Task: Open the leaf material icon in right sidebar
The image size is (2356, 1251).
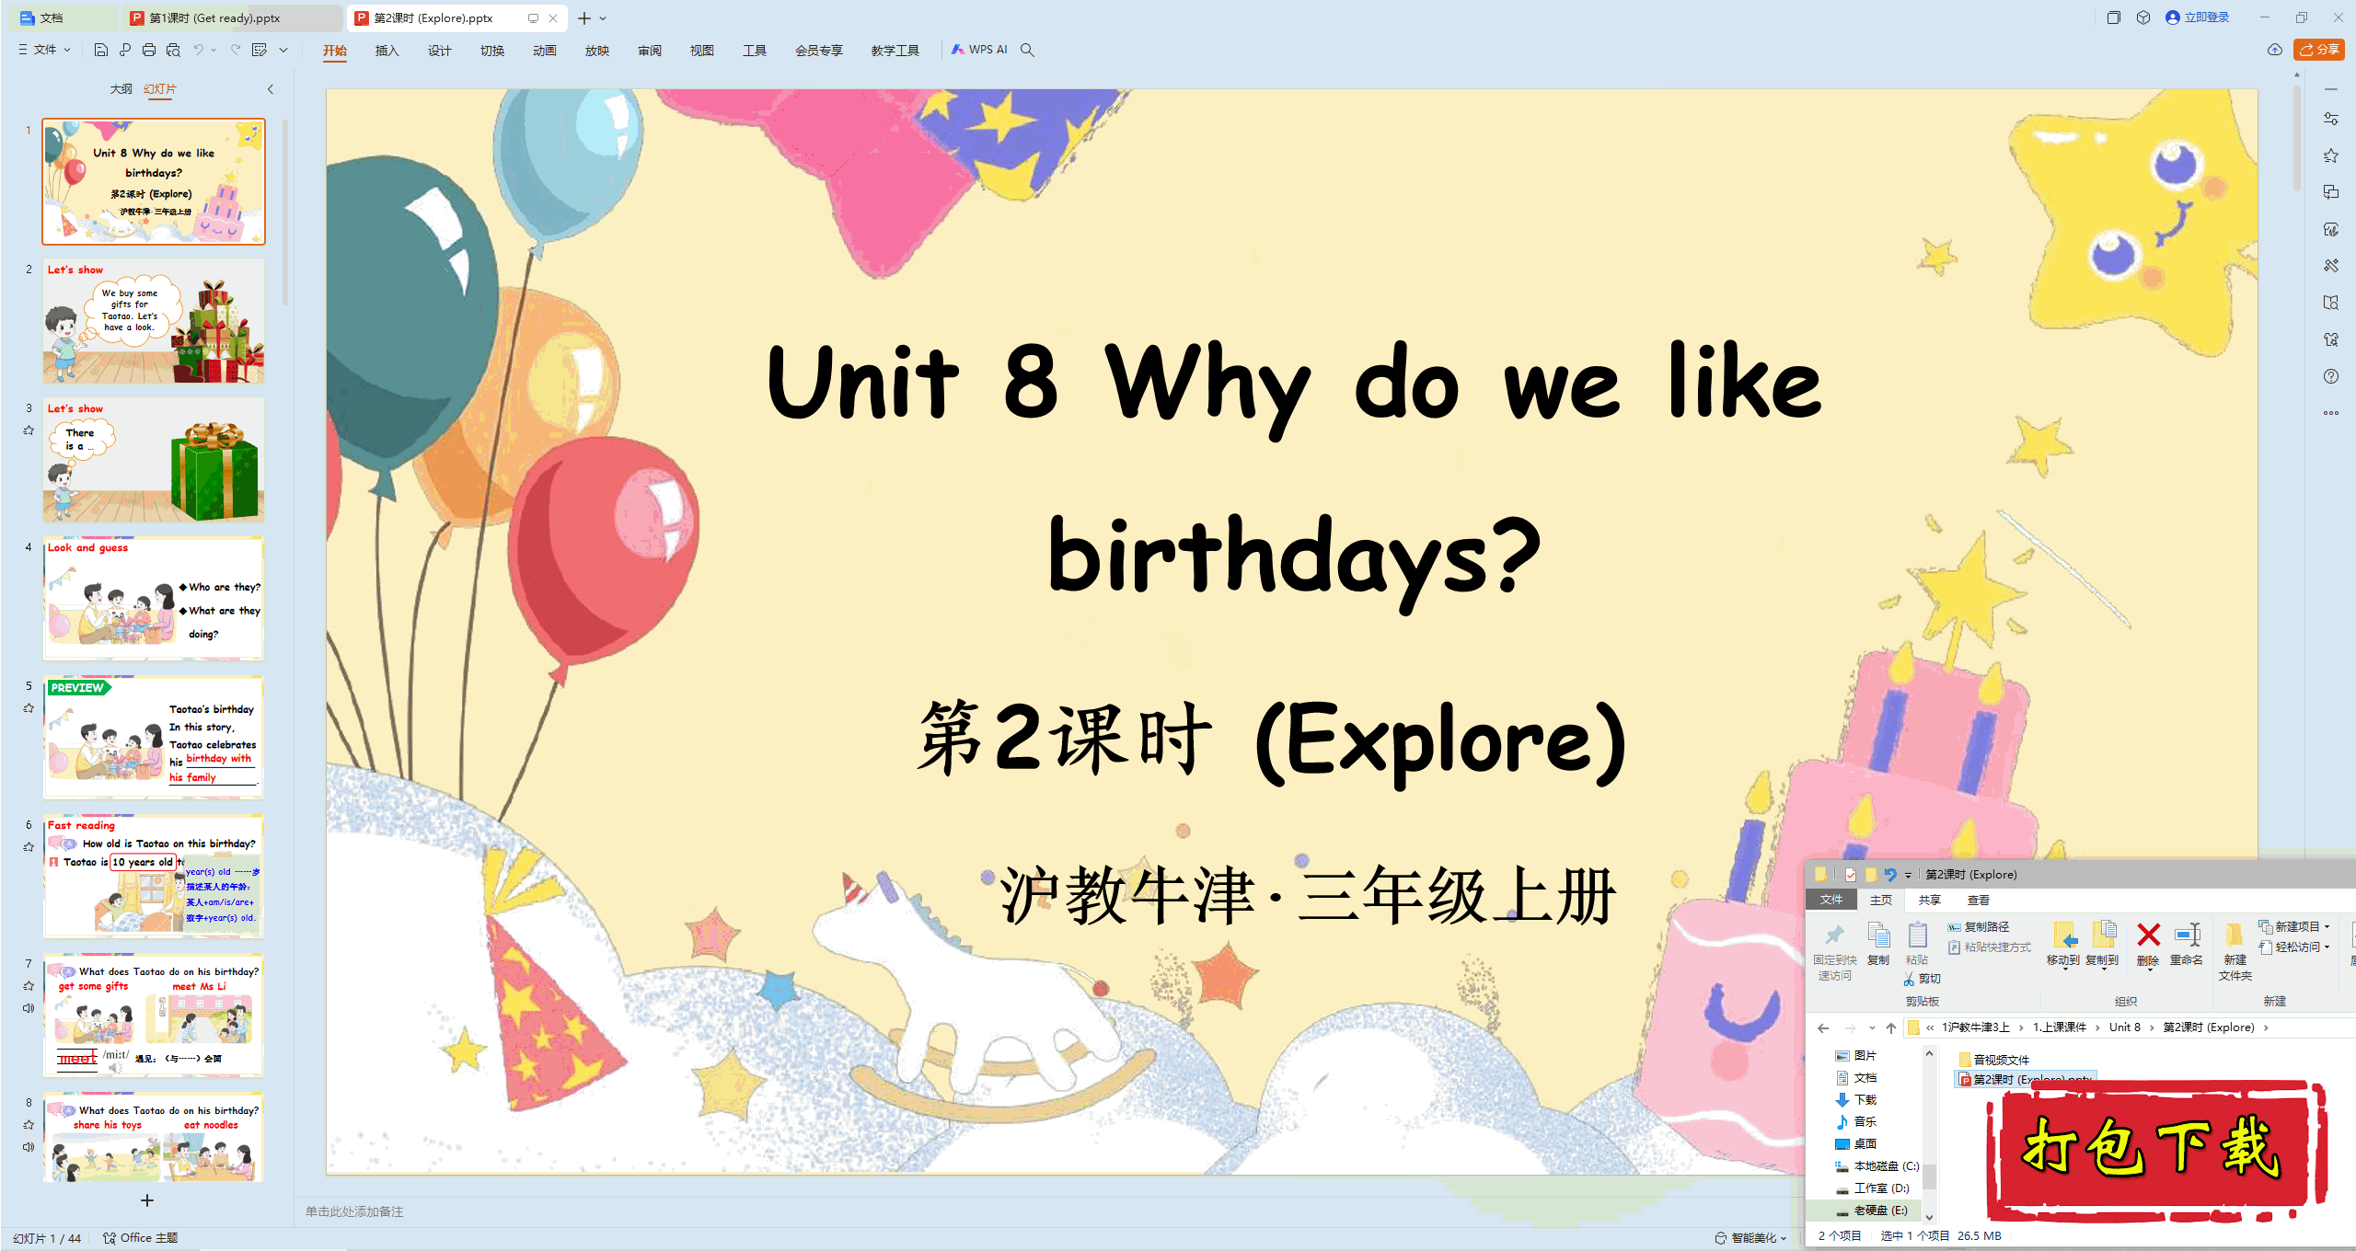Action: pos(2331,229)
